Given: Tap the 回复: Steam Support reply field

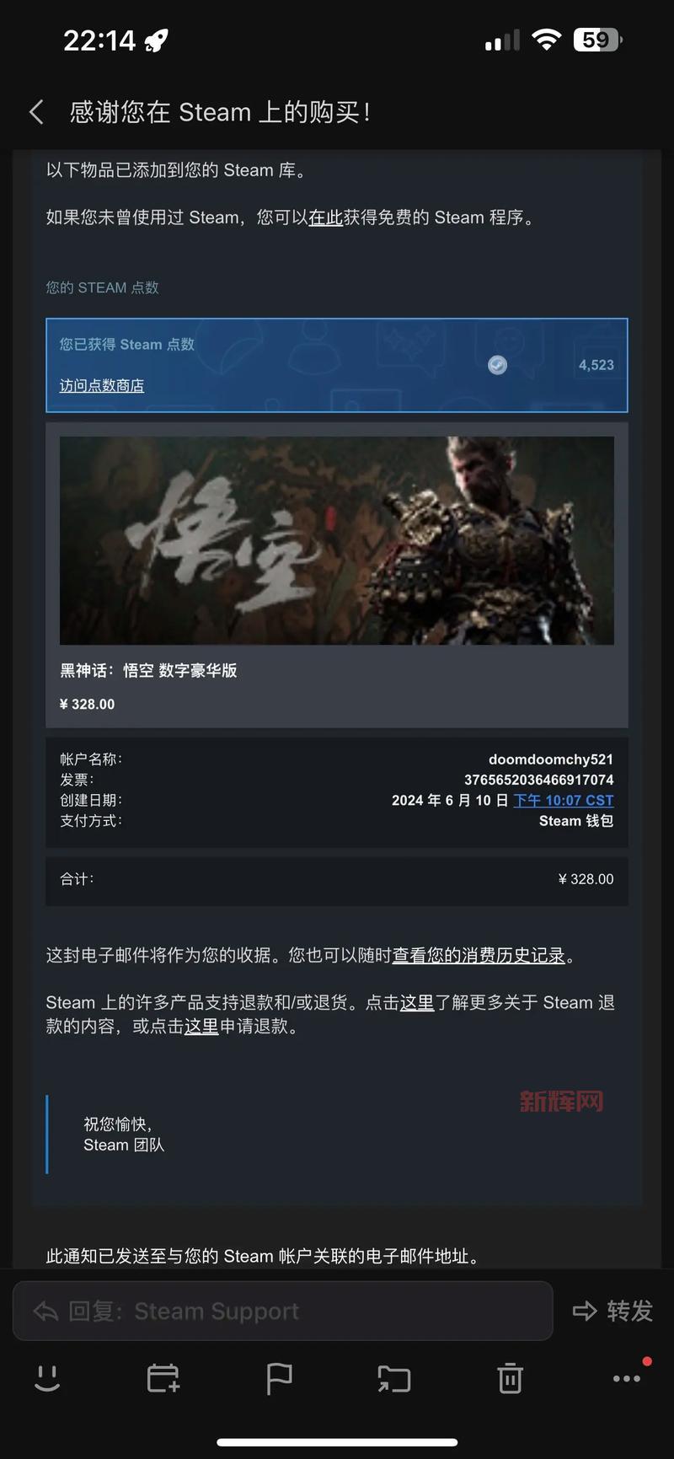Looking at the screenshot, I should (283, 1311).
